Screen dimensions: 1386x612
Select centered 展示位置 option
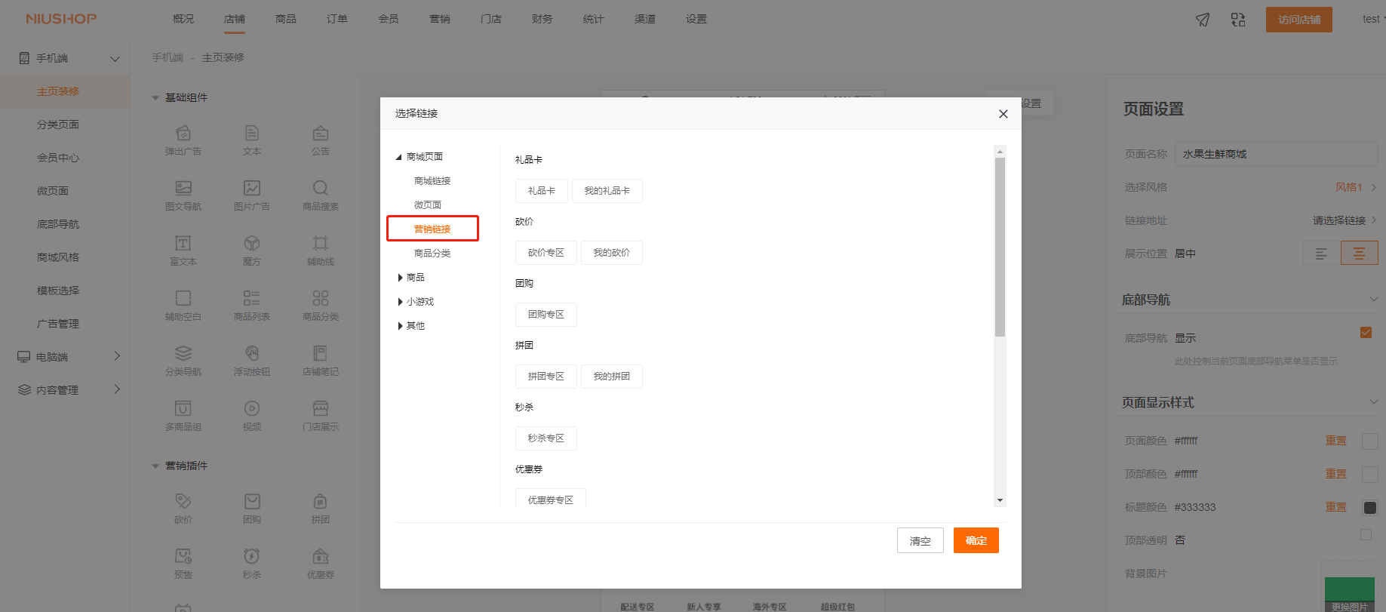(x=1359, y=254)
